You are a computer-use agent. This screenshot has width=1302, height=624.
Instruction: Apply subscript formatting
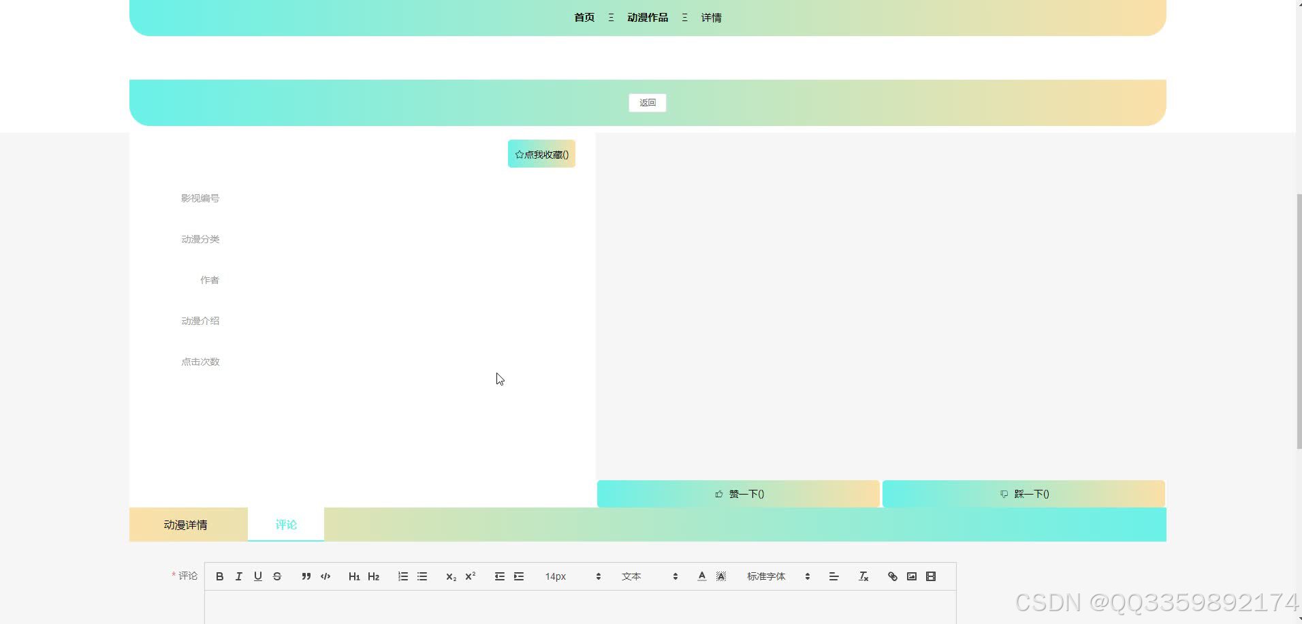(451, 576)
